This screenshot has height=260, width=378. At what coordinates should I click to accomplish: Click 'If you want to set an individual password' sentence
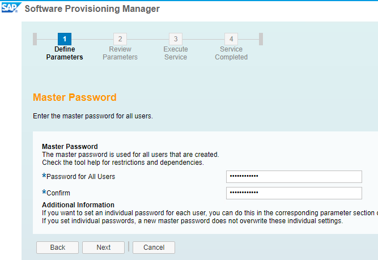[x=210, y=213]
